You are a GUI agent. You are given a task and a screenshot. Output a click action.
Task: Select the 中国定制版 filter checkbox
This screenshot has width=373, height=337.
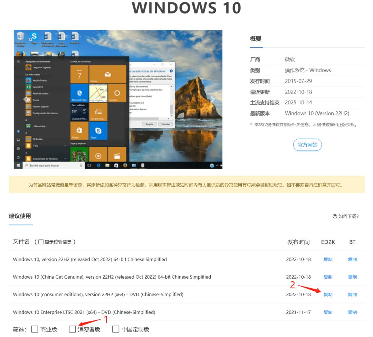(x=116, y=329)
